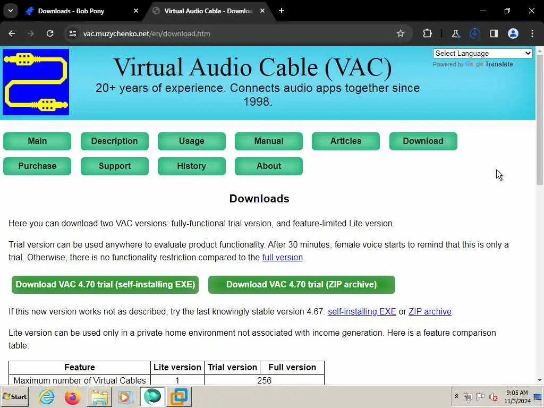
Task: Close the Downloads - Bob Pony tab
Action: click(136, 11)
